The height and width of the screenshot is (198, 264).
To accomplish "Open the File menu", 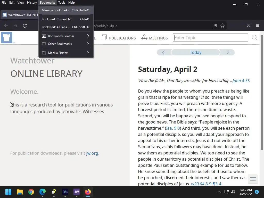I will coord(4,3).
